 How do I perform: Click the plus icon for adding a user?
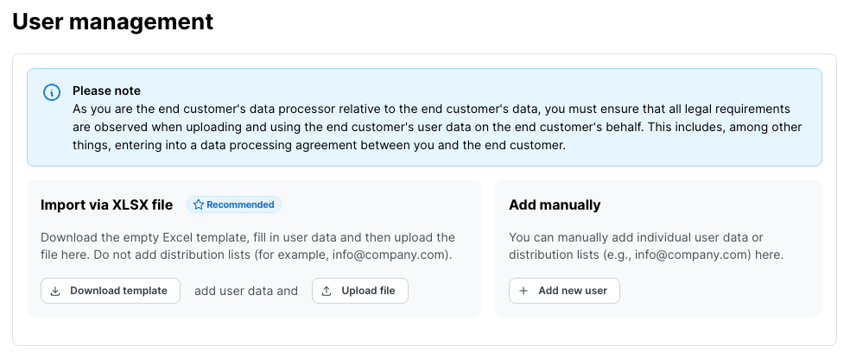[x=523, y=292]
